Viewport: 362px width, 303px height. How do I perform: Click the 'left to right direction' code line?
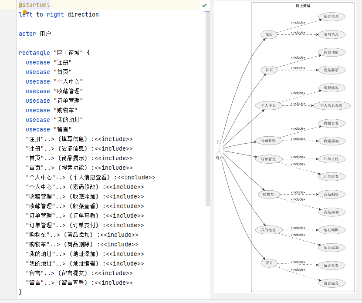click(x=59, y=14)
